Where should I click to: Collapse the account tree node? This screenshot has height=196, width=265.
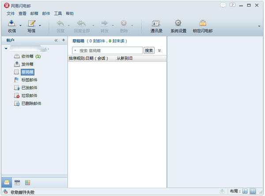coord(6,48)
